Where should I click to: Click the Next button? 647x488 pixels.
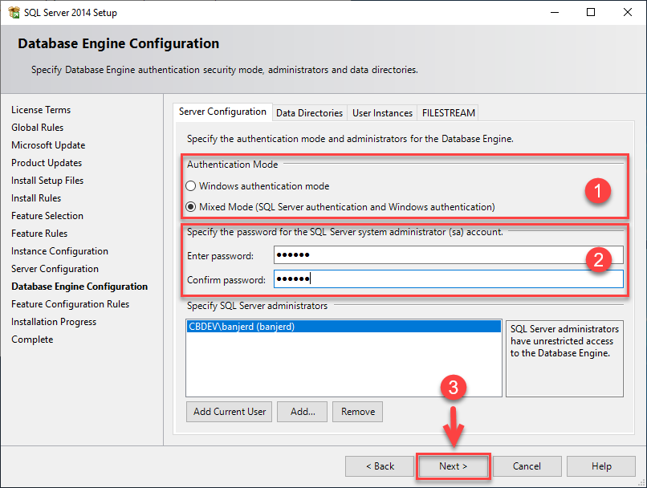click(453, 466)
